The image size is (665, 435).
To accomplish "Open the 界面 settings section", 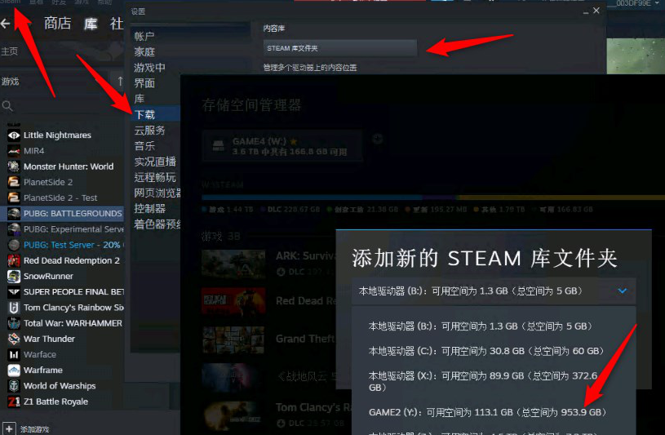I will point(144,83).
